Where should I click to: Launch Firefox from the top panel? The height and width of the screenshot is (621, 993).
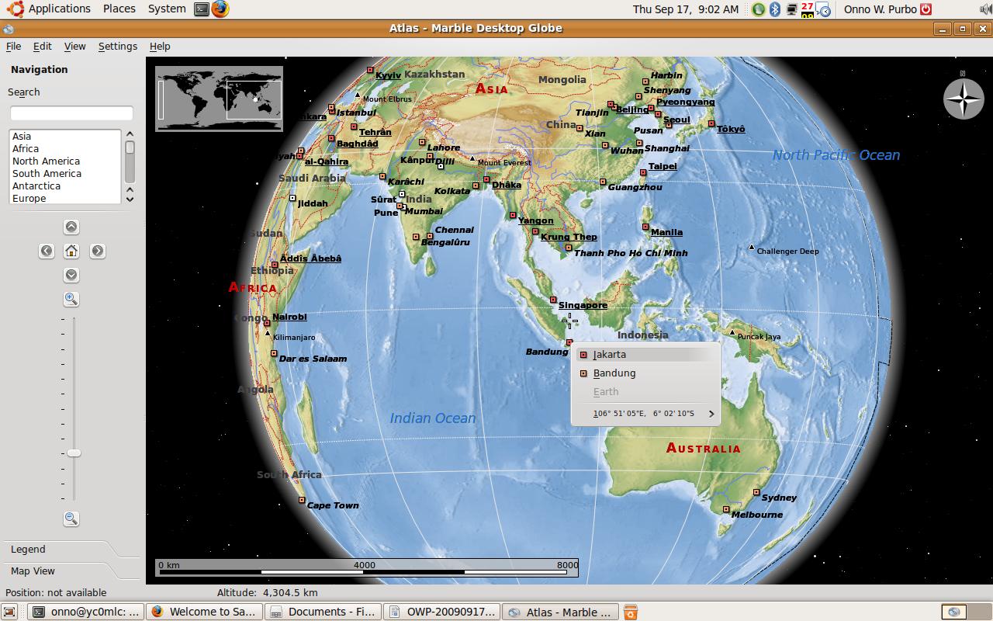tap(220, 9)
